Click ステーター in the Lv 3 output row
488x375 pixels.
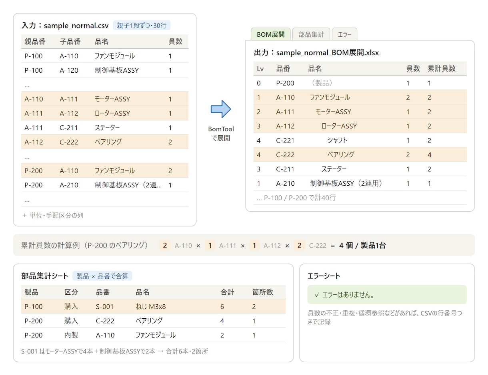(334, 169)
